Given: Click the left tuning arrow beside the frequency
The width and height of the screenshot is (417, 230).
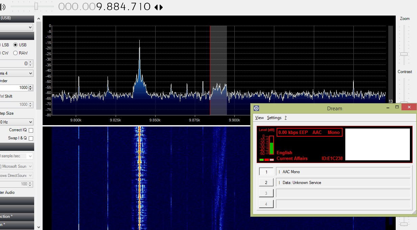Looking at the screenshot, I should 156,7.
